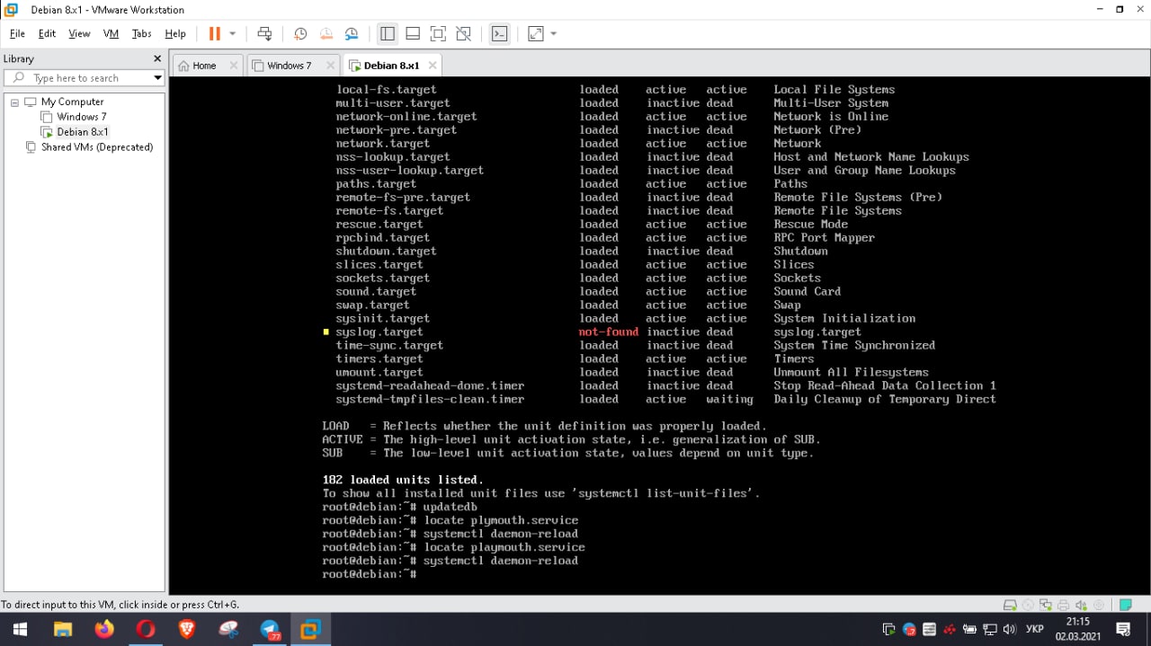Pause the virtual machine using the toolbar icon

click(x=214, y=33)
